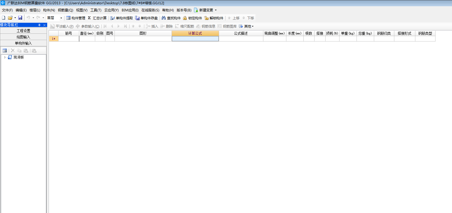Click the 公式描述 column header
The image size is (452, 213).
click(241, 33)
